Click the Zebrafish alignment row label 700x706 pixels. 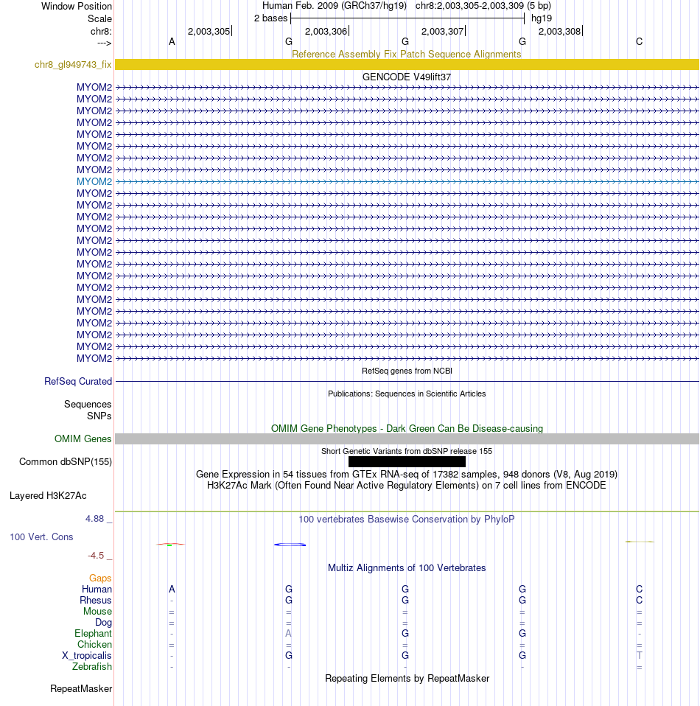[92, 667]
